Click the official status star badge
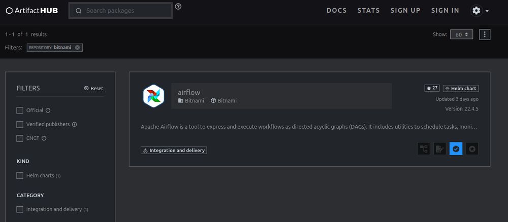 coord(472,149)
